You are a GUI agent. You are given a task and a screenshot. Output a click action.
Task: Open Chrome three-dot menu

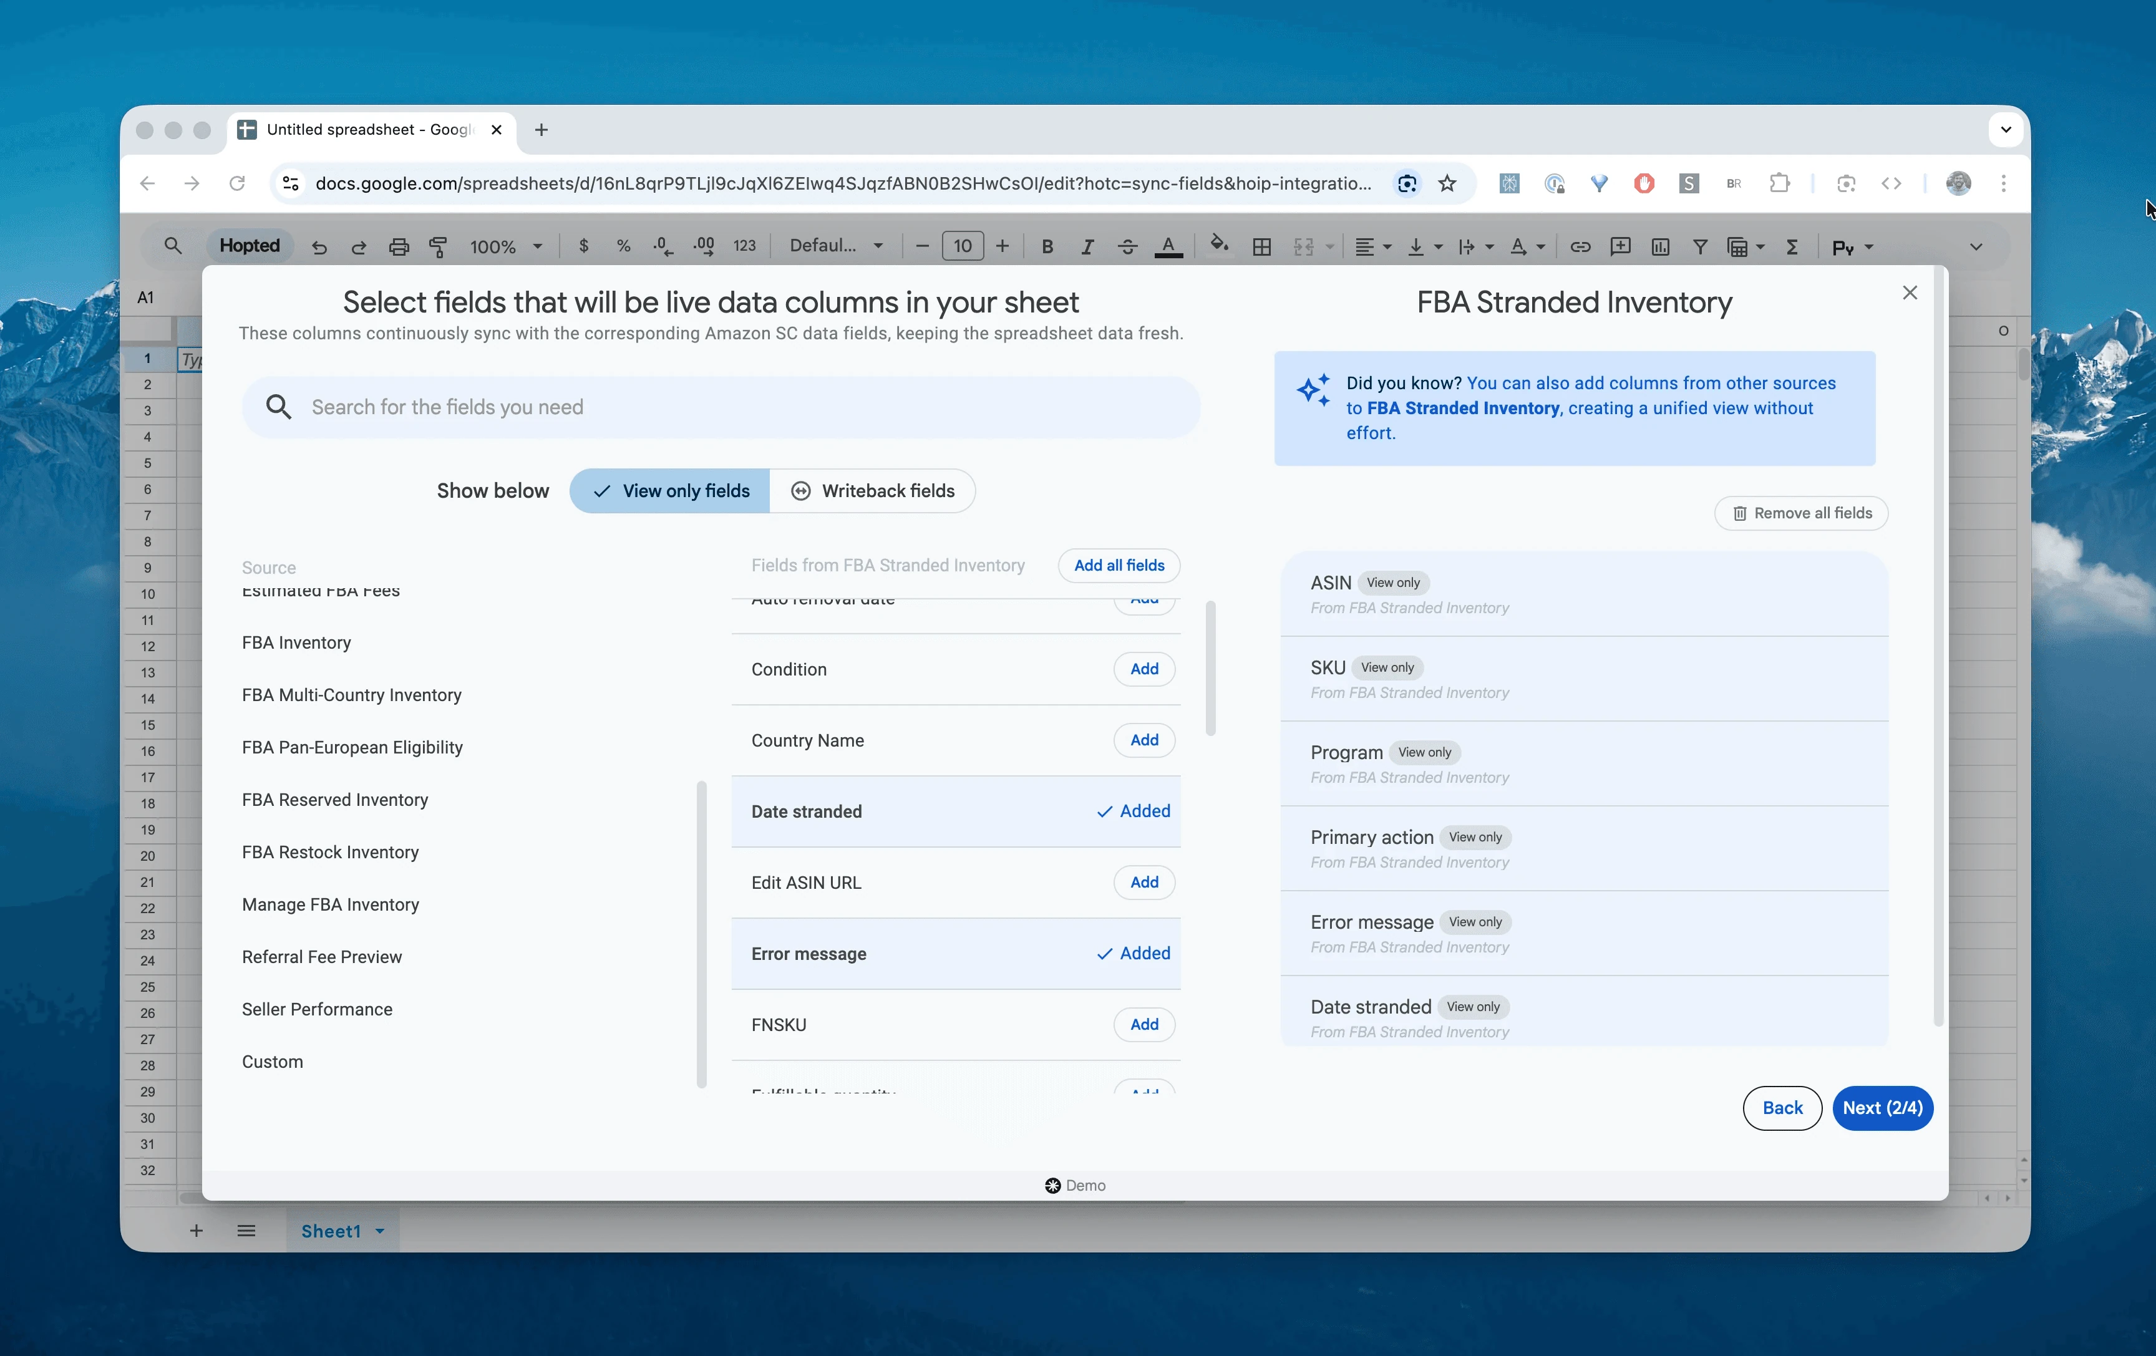[x=2004, y=183]
